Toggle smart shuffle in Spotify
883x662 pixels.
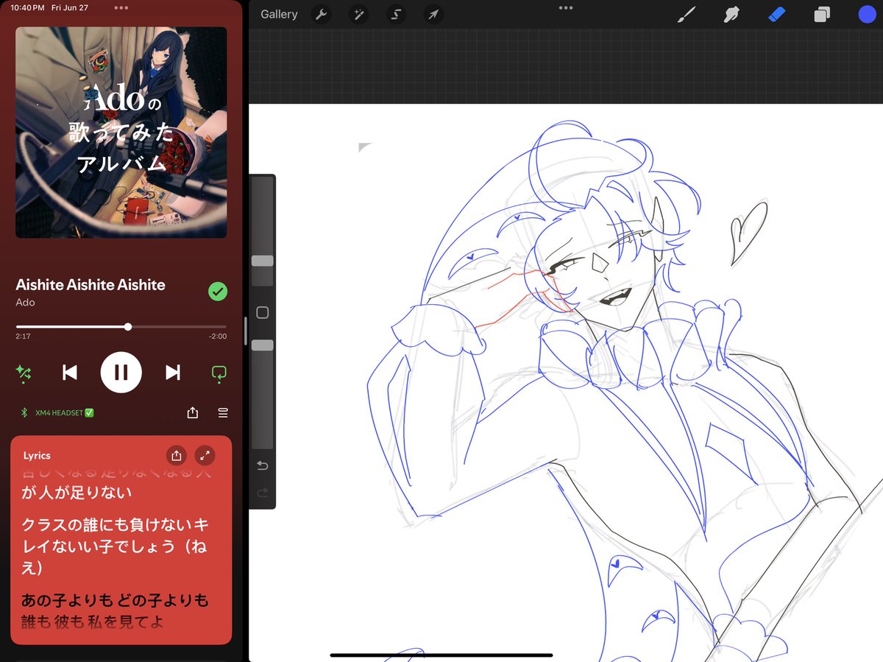(23, 373)
